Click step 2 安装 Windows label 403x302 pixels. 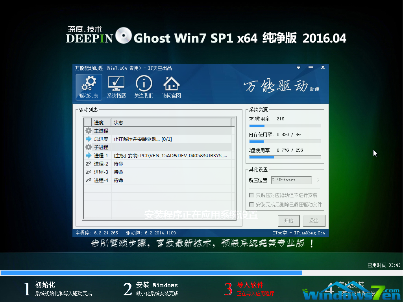pos(157,285)
